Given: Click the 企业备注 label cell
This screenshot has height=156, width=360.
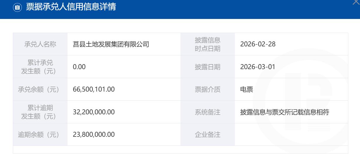Looking at the screenshot, I should tap(207, 134).
